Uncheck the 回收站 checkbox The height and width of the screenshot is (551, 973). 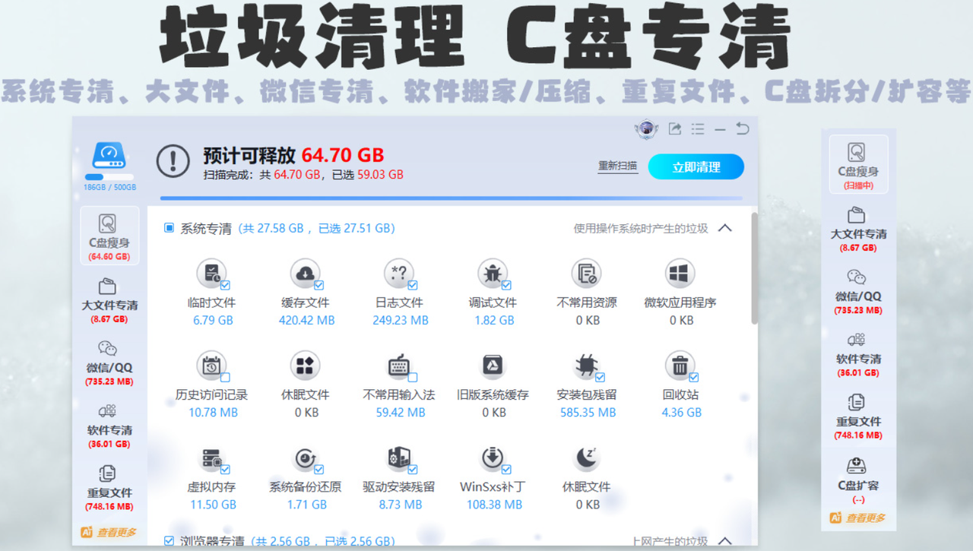694,378
